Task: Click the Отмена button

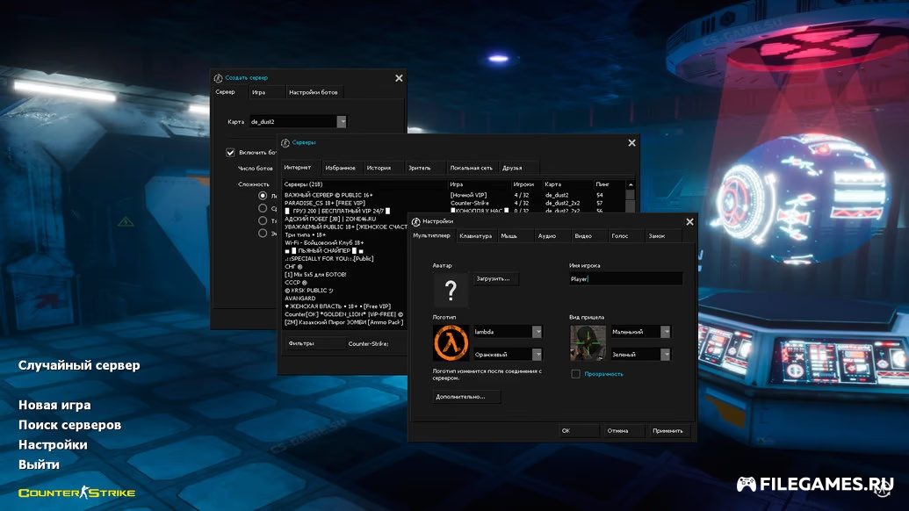Action: tap(624, 431)
